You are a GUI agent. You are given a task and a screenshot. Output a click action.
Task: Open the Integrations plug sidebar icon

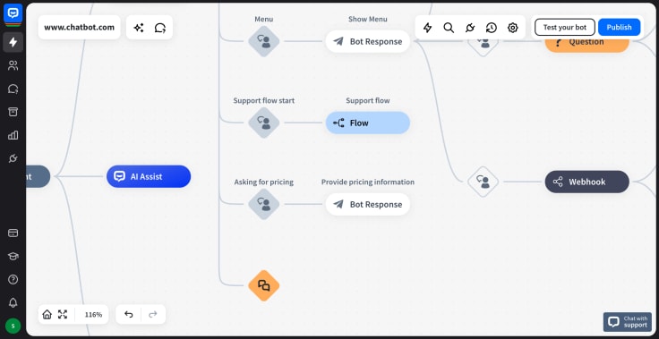[13, 158]
